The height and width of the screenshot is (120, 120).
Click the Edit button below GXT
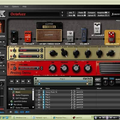(x=98, y=84)
